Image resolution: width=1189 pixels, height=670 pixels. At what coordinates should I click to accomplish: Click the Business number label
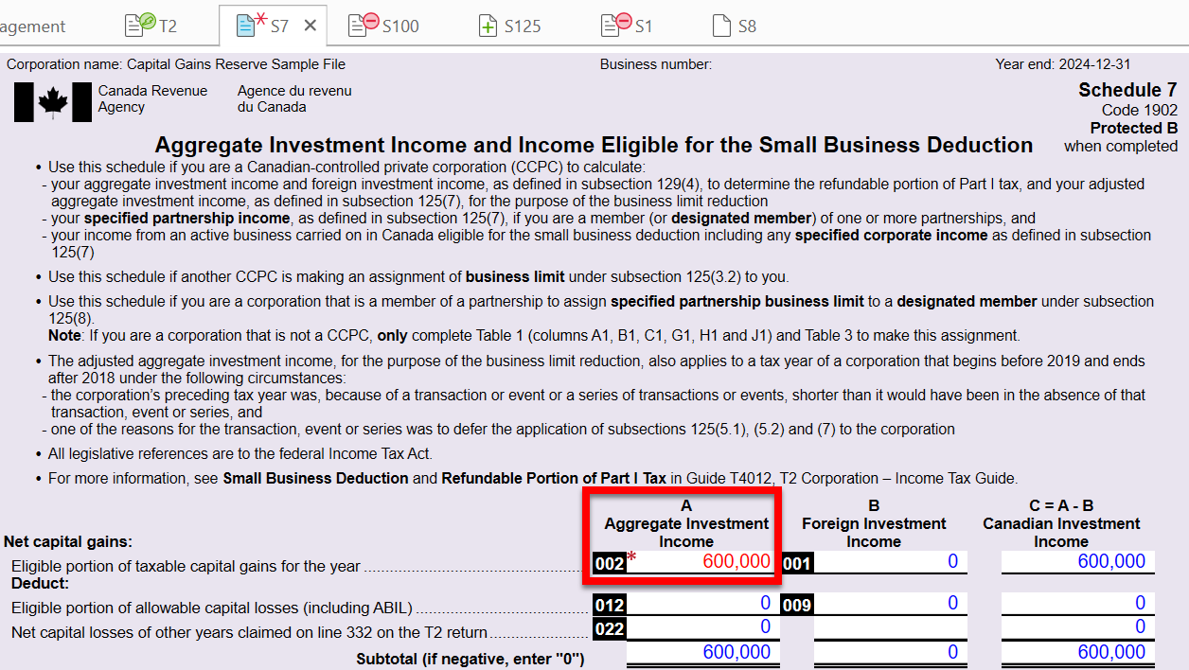[x=655, y=64]
